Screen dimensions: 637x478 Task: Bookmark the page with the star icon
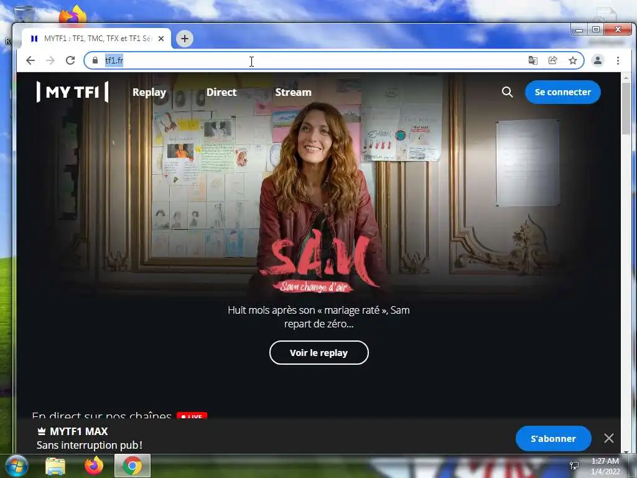click(x=573, y=60)
